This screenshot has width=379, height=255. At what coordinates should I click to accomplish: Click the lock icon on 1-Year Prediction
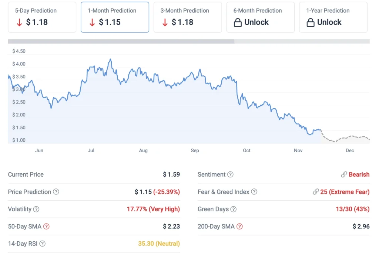pyautogui.click(x=311, y=23)
